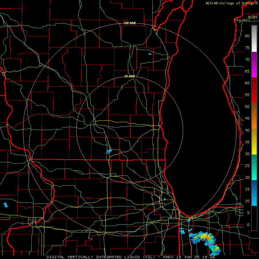Click the 75 value on the VIL scale

click(x=247, y=47)
